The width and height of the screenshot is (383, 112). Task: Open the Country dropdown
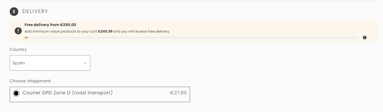pyautogui.click(x=50, y=63)
